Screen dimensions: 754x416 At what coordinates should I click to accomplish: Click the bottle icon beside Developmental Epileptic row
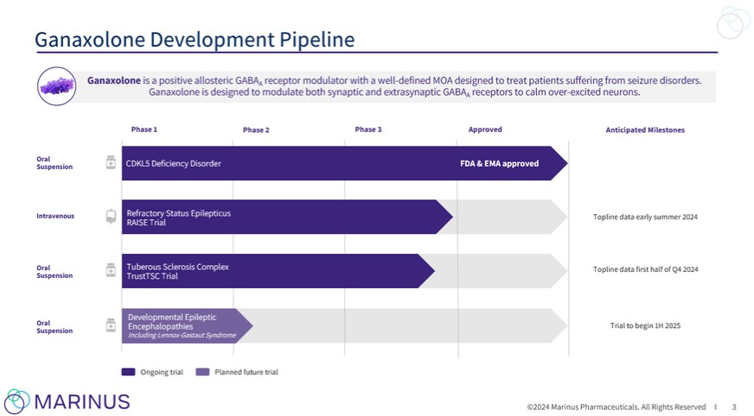point(111,325)
